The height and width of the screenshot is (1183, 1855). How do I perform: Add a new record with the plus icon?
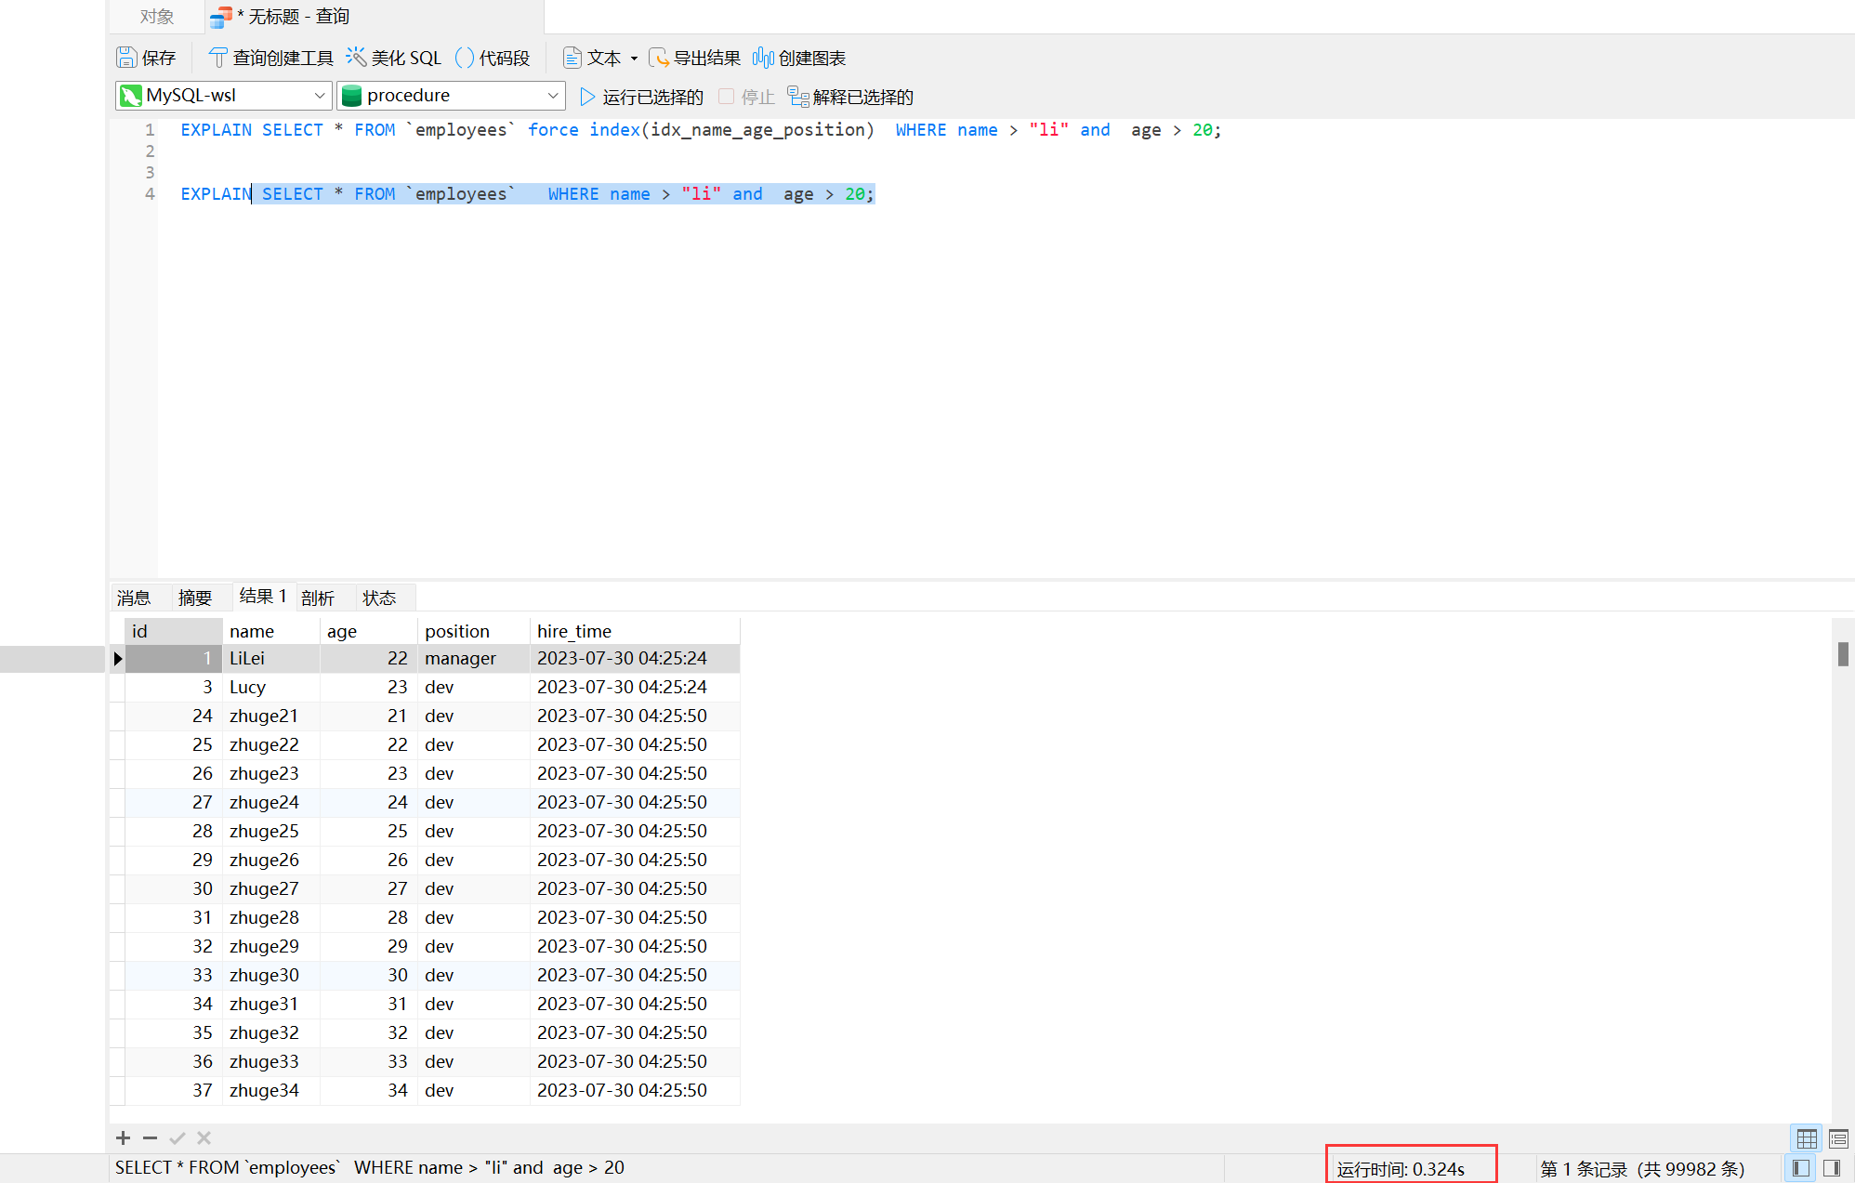123,1137
